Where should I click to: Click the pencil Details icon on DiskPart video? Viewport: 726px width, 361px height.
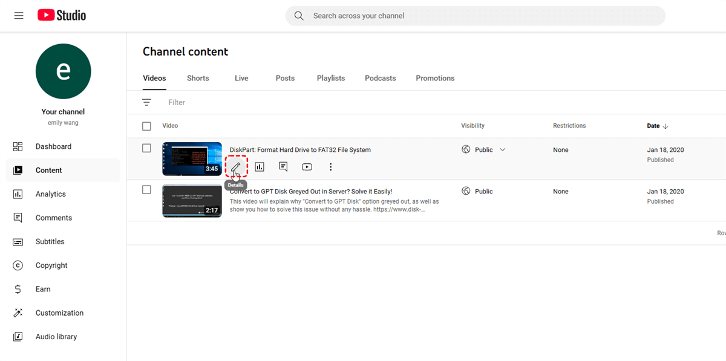coord(236,166)
